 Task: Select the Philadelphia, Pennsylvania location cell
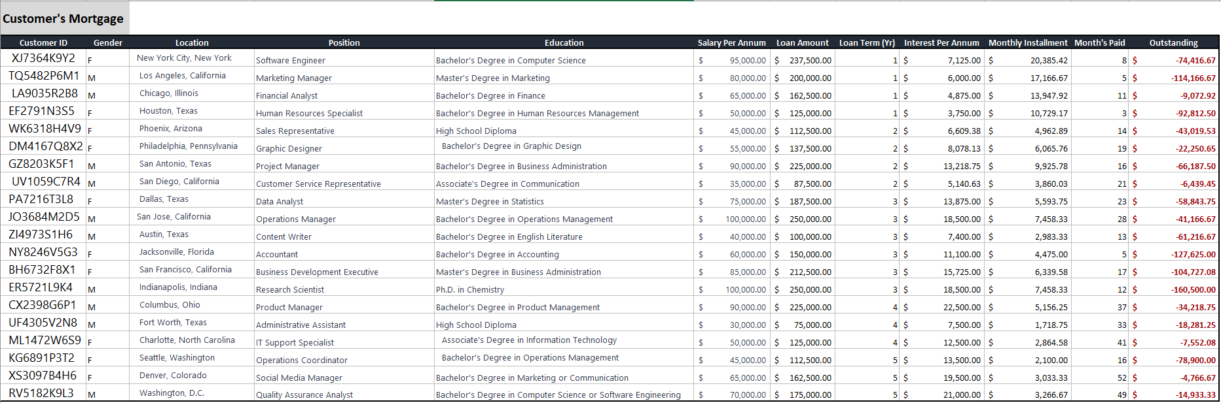click(x=189, y=146)
